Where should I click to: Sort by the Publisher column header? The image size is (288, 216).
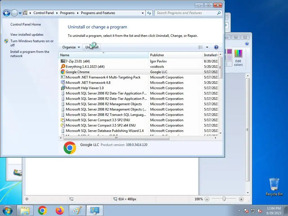point(175,55)
